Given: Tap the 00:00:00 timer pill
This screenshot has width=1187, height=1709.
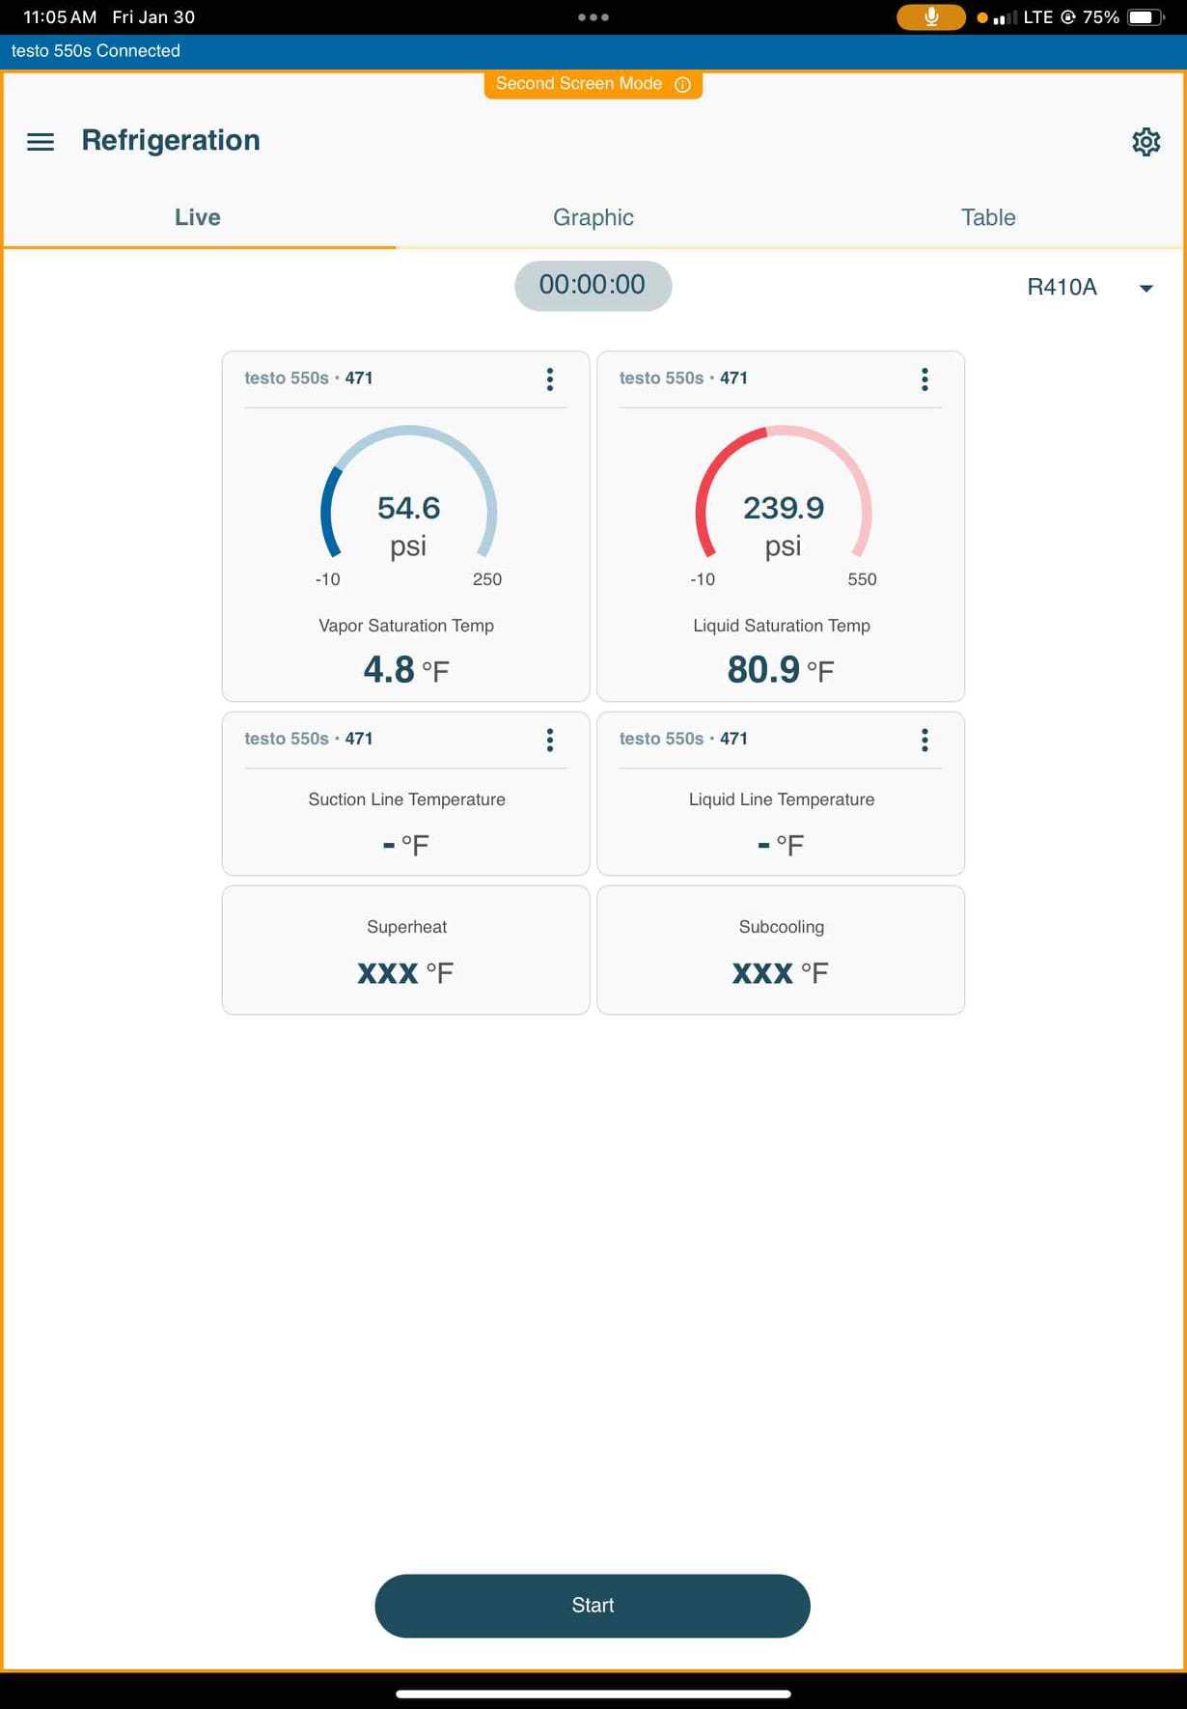Looking at the screenshot, I should 593,285.
